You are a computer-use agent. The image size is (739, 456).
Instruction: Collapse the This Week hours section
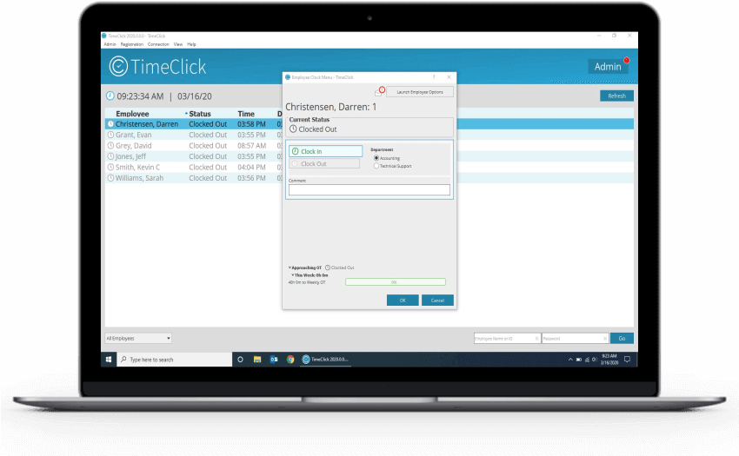(x=293, y=274)
